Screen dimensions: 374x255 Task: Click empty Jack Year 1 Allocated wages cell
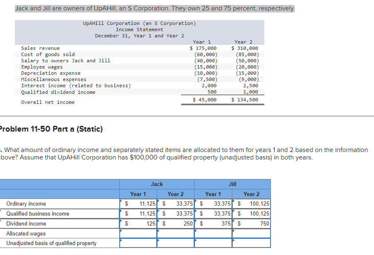pyautogui.click(x=138, y=233)
